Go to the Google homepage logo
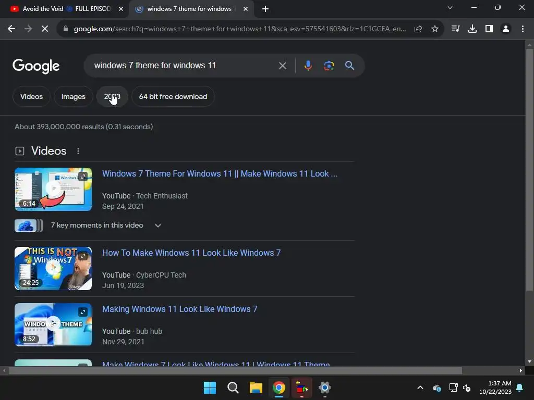The height and width of the screenshot is (400, 534). (36, 66)
